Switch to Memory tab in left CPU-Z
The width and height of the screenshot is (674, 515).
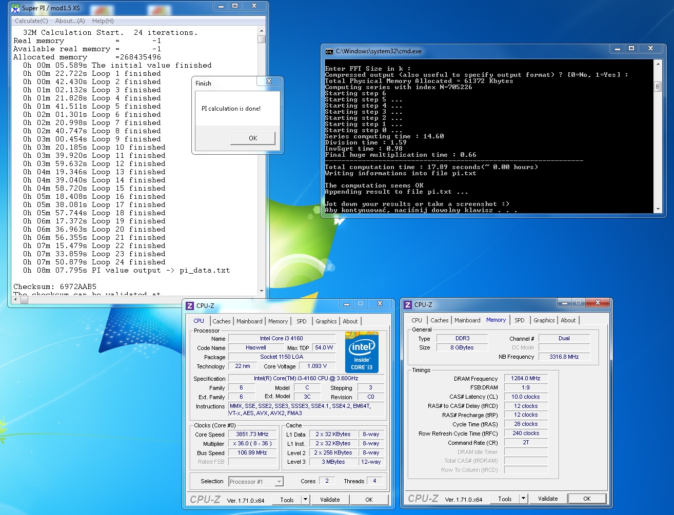278,321
